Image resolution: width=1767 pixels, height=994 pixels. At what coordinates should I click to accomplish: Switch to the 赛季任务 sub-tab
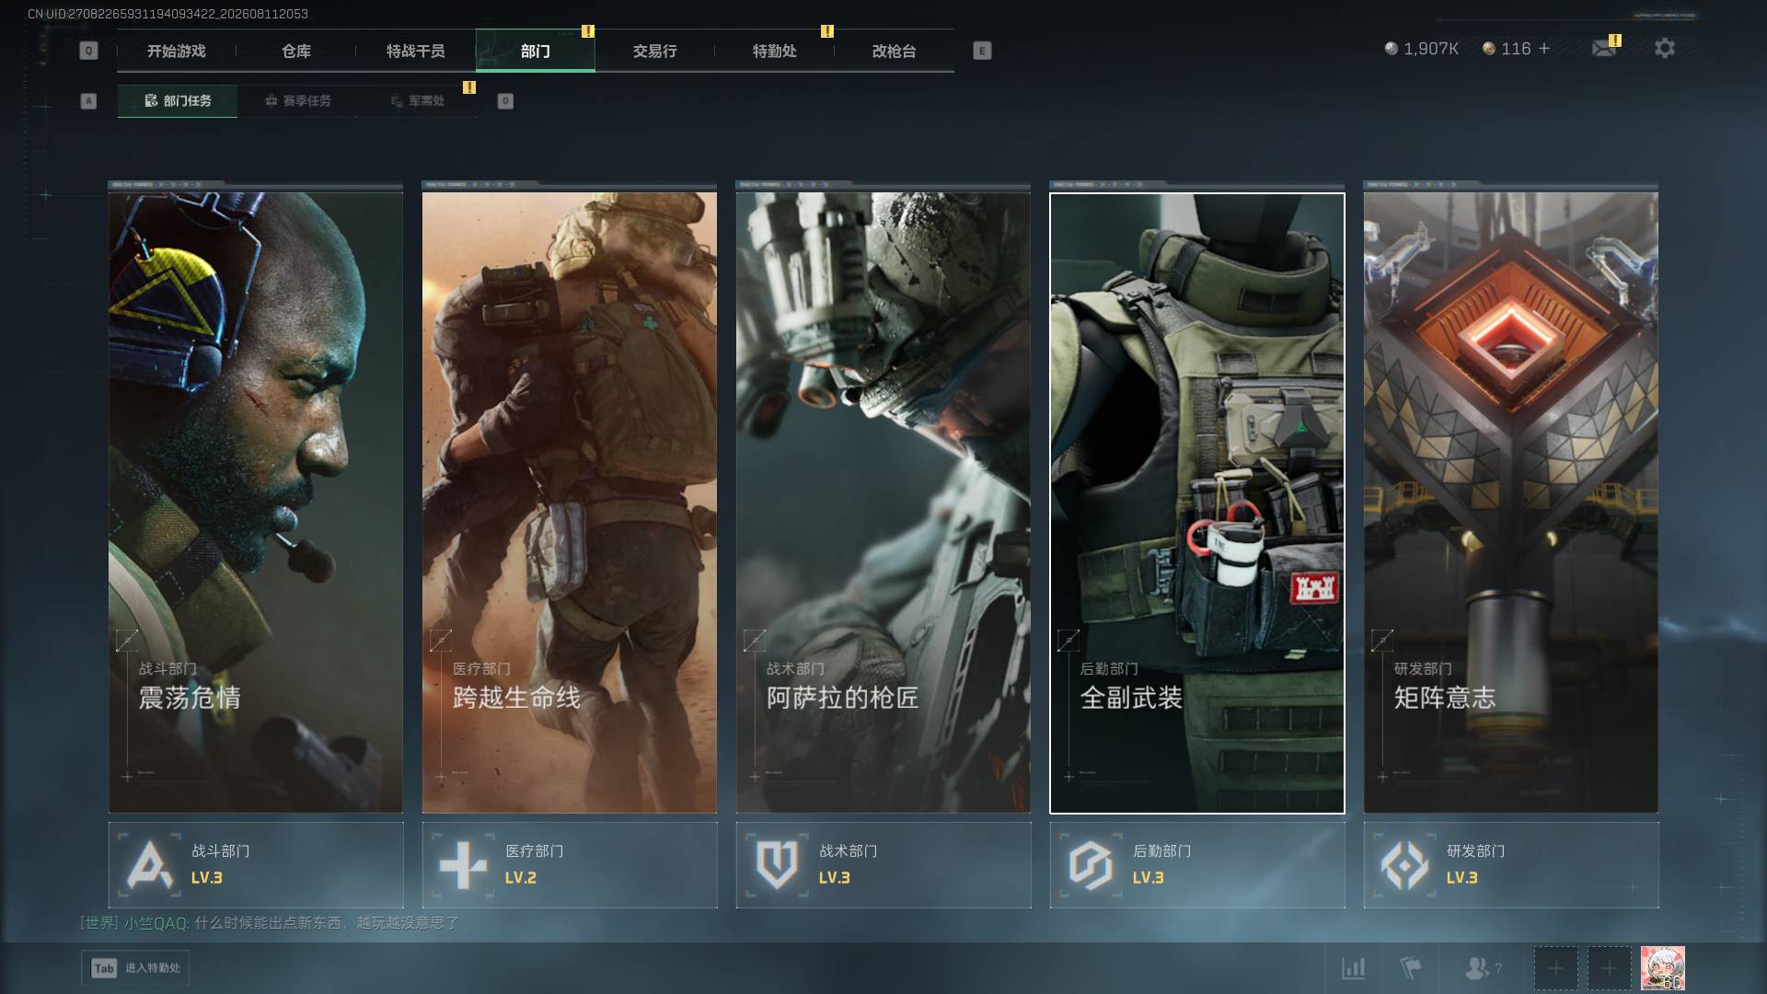click(x=297, y=101)
